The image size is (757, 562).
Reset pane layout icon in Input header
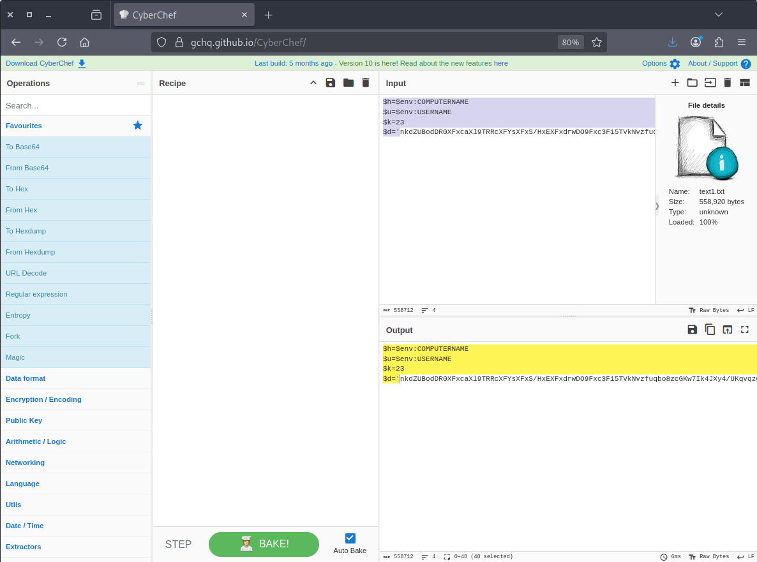coord(744,83)
